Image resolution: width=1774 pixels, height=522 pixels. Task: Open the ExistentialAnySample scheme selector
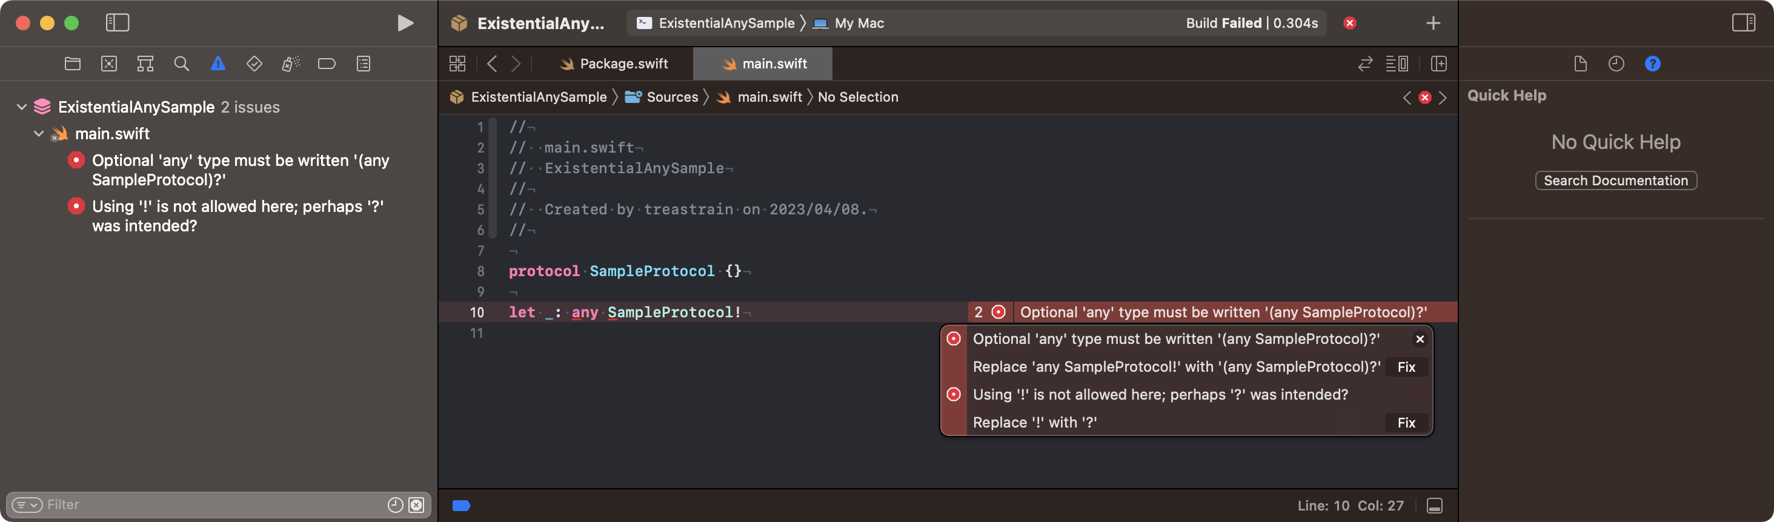(x=717, y=24)
